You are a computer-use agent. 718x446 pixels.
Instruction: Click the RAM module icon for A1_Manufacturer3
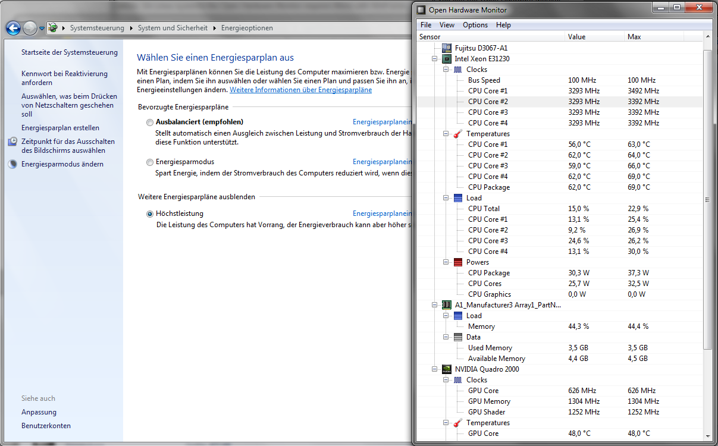point(447,305)
